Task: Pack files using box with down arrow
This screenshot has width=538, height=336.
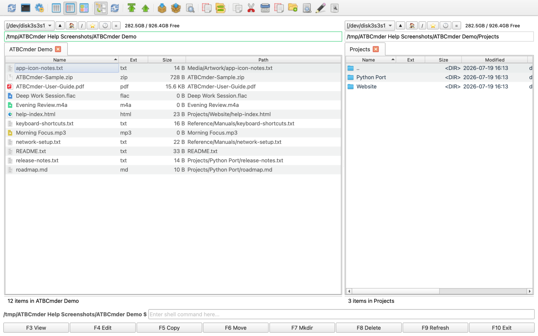Action: pos(162,8)
